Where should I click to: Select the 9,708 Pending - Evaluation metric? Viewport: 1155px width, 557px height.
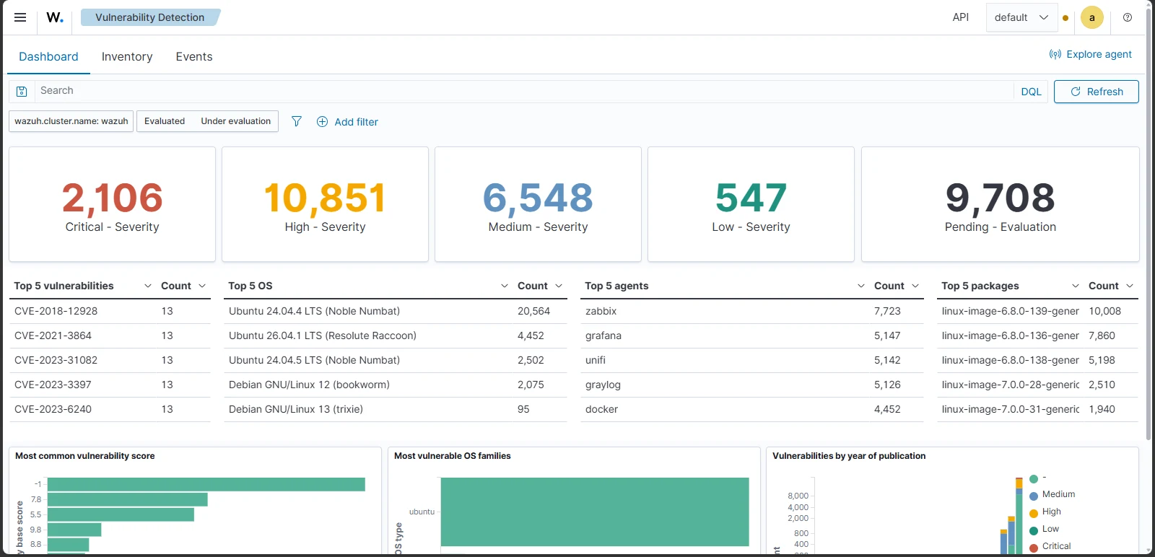click(x=1001, y=204)
